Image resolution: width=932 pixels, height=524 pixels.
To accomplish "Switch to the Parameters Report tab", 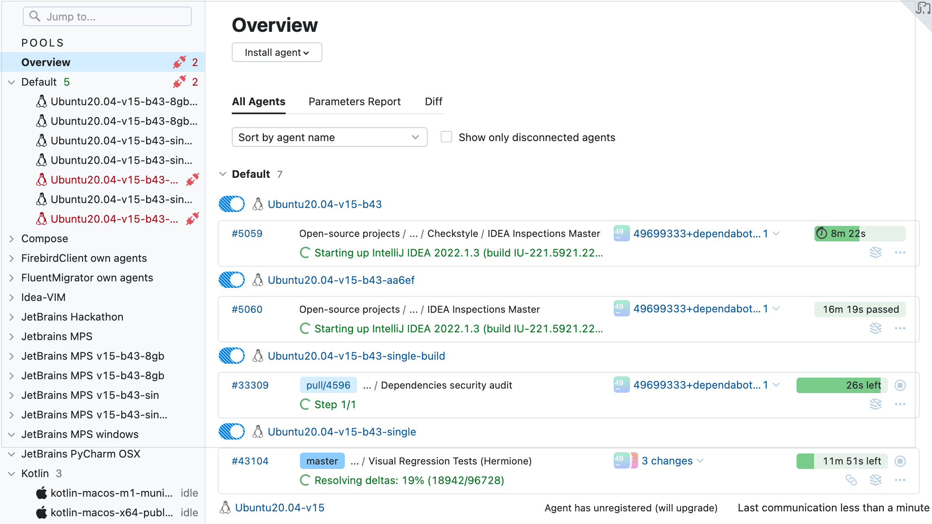I will pos(354,102).
